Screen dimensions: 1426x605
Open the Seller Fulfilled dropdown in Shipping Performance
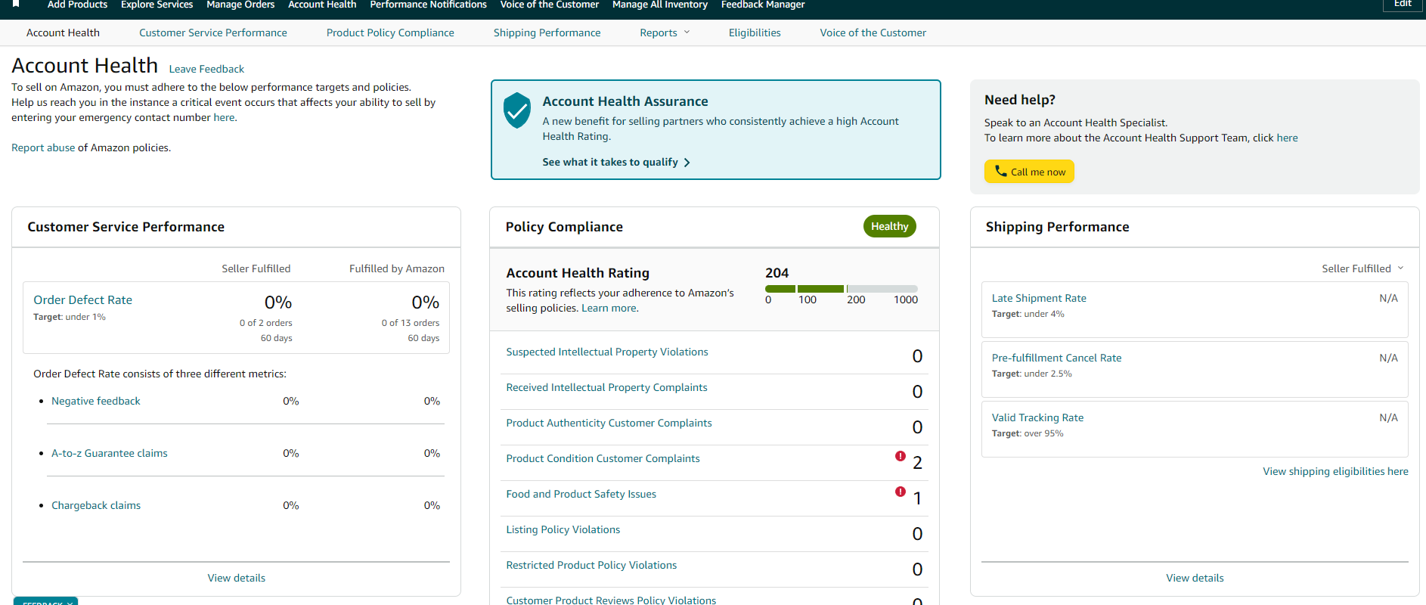pos(1362,268)
